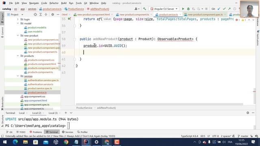Click the Debug bug icon
Screen dimensions: 260x146
click(x=188, y=9)
